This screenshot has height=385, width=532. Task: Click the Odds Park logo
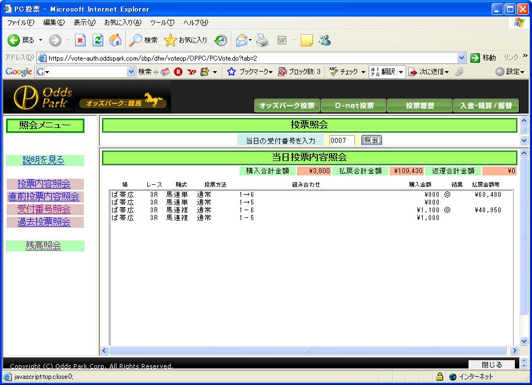point(43,97)
